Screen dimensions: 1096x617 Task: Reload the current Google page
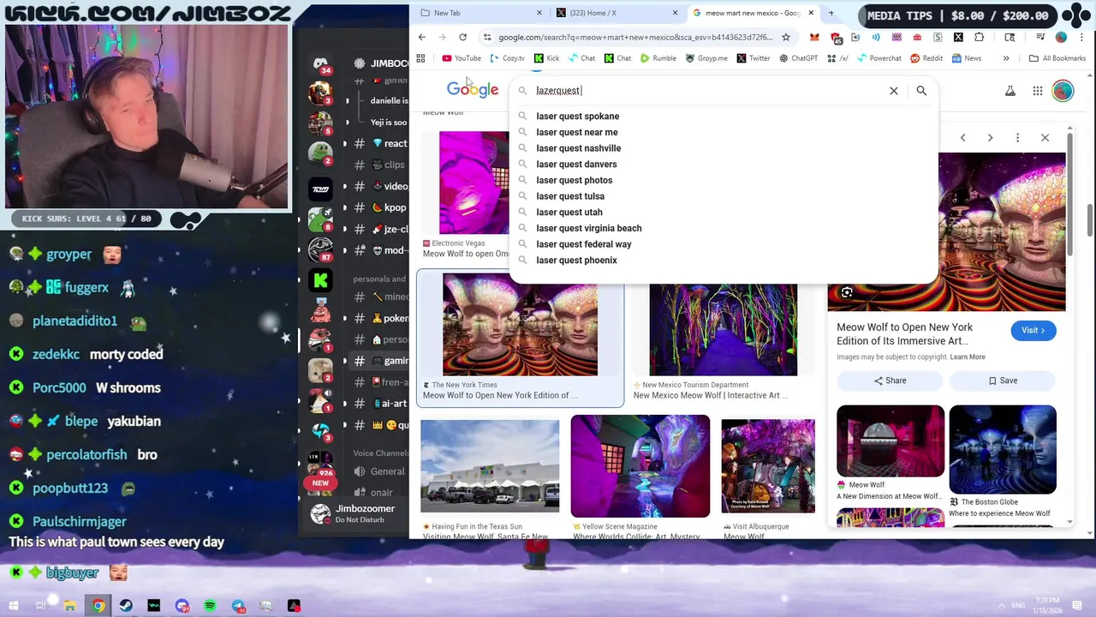coord(462,37)
